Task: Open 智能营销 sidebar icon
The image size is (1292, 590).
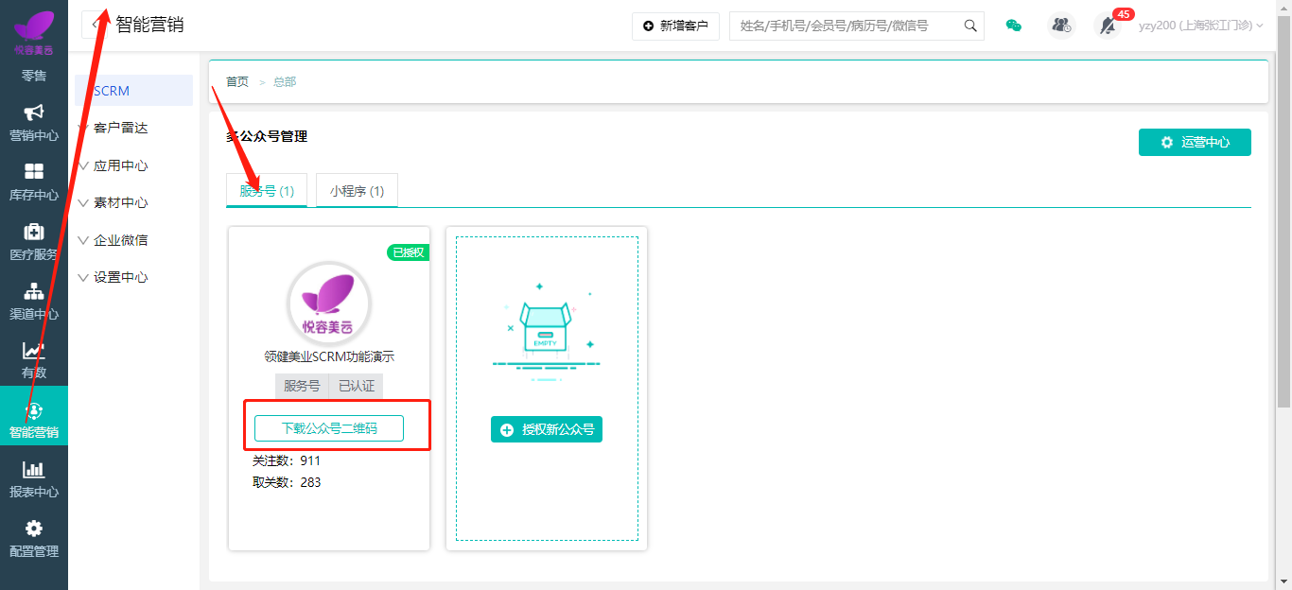Action: click(34, 410)
